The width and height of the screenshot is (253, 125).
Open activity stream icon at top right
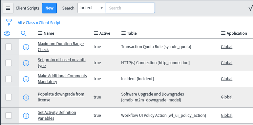[x=251, y=8]
